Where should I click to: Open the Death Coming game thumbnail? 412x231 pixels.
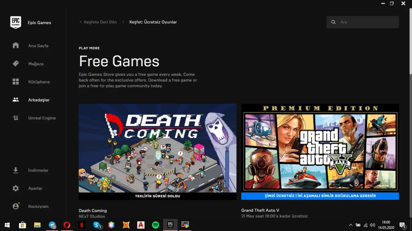157,148
